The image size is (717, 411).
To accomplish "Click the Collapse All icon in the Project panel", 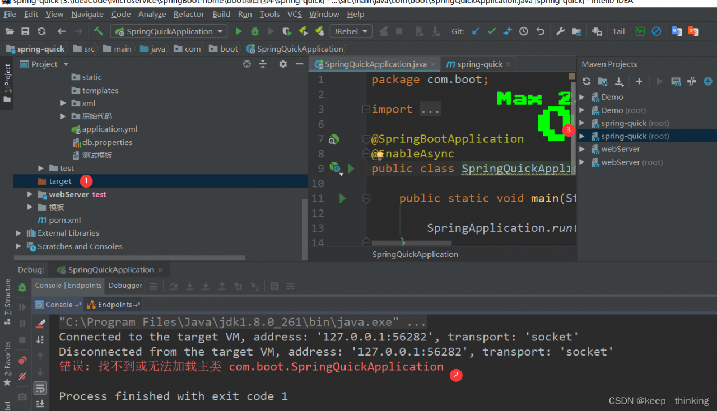I will [263, 64].
